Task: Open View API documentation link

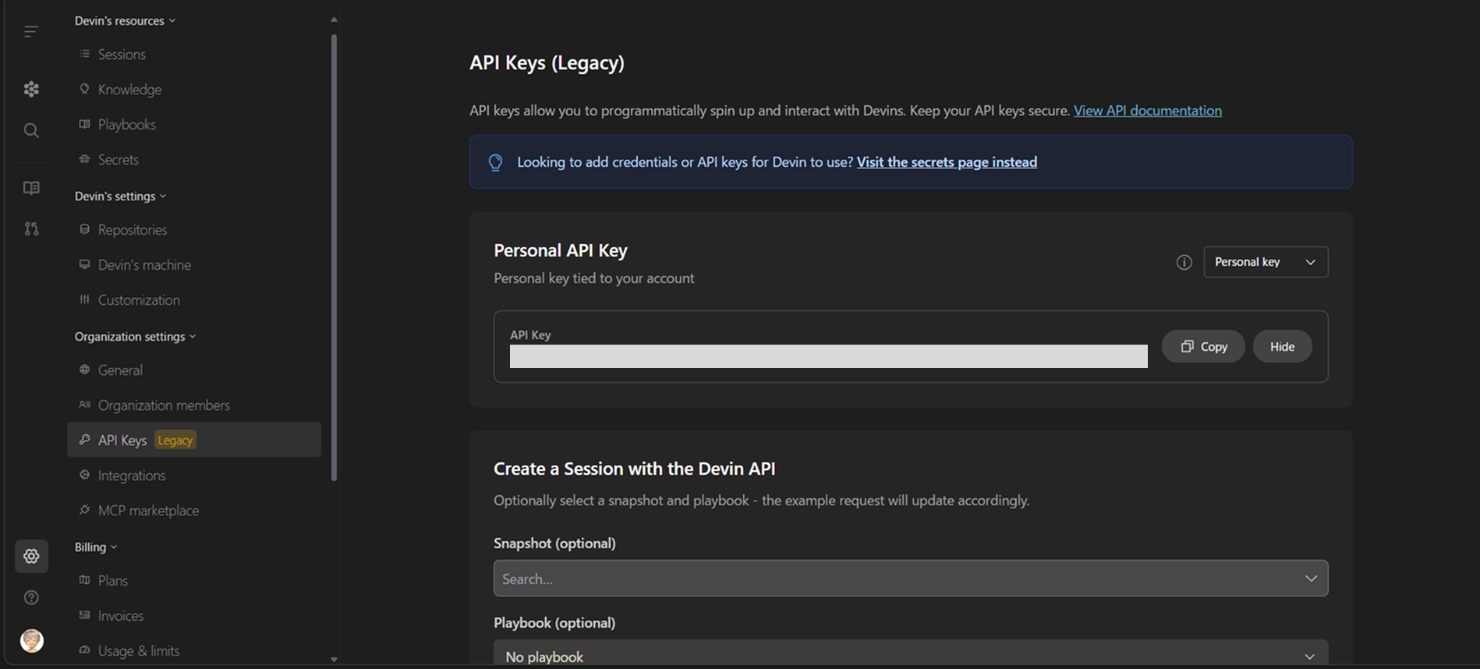Action: 1147,111
